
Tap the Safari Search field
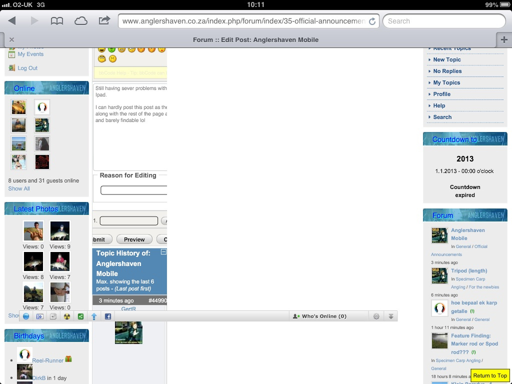coord(444,21)
